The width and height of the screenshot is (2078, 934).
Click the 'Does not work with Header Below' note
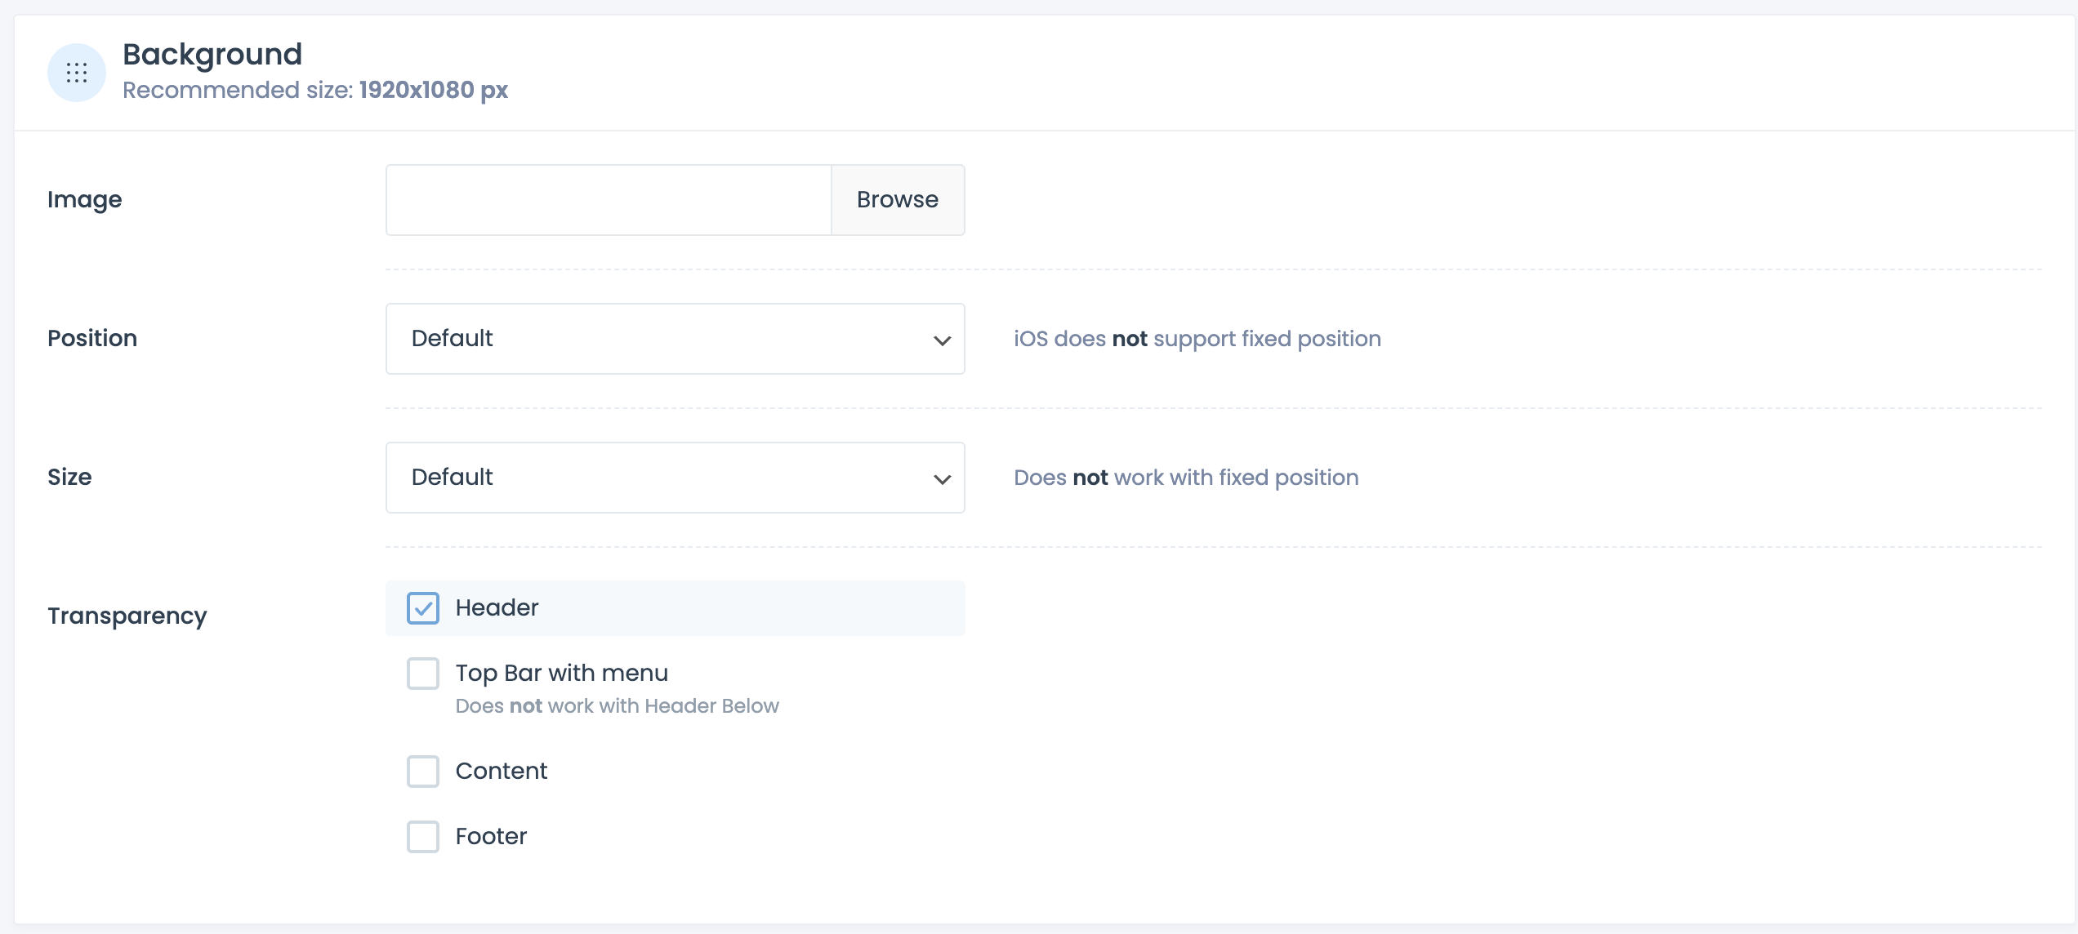pos(617,706)
